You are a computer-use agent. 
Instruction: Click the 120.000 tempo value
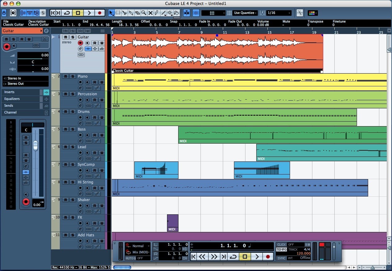click(303, 254)
